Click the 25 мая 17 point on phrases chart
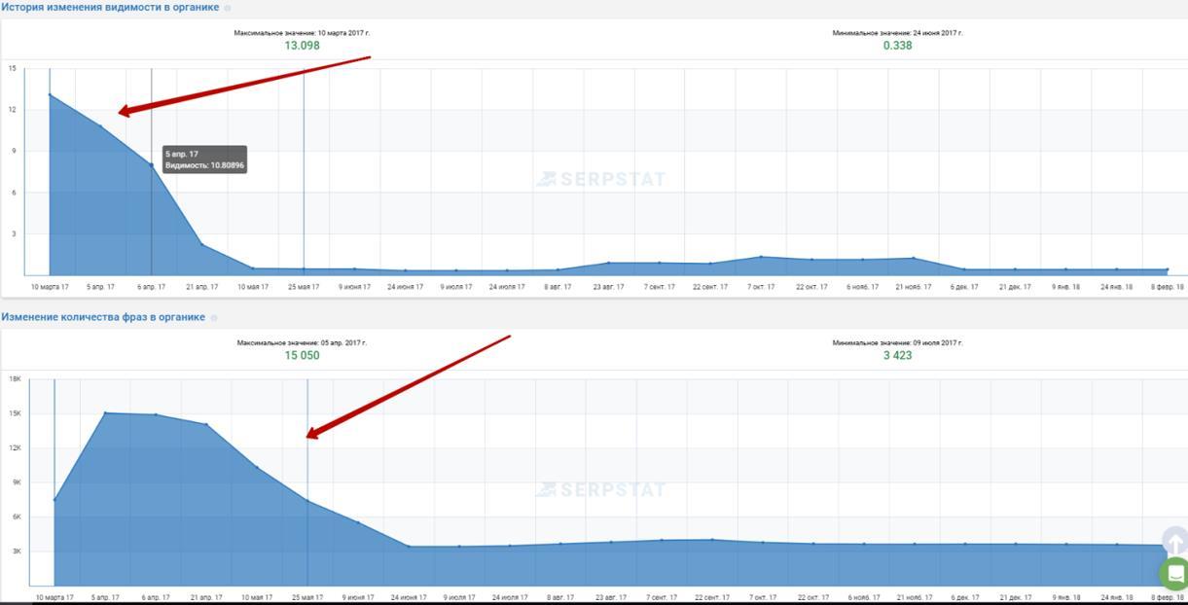The height and width of the screenshot is (605, 1188). tap(307, 501)
